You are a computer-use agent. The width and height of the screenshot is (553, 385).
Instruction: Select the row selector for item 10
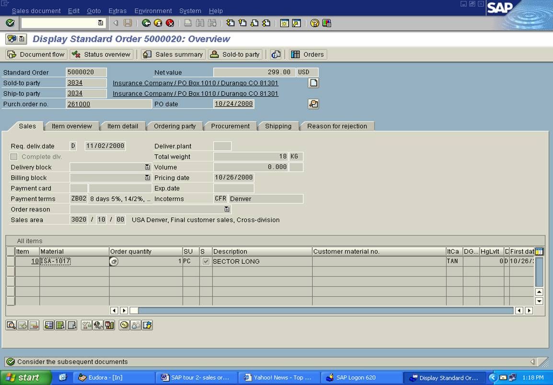(11, 261)
